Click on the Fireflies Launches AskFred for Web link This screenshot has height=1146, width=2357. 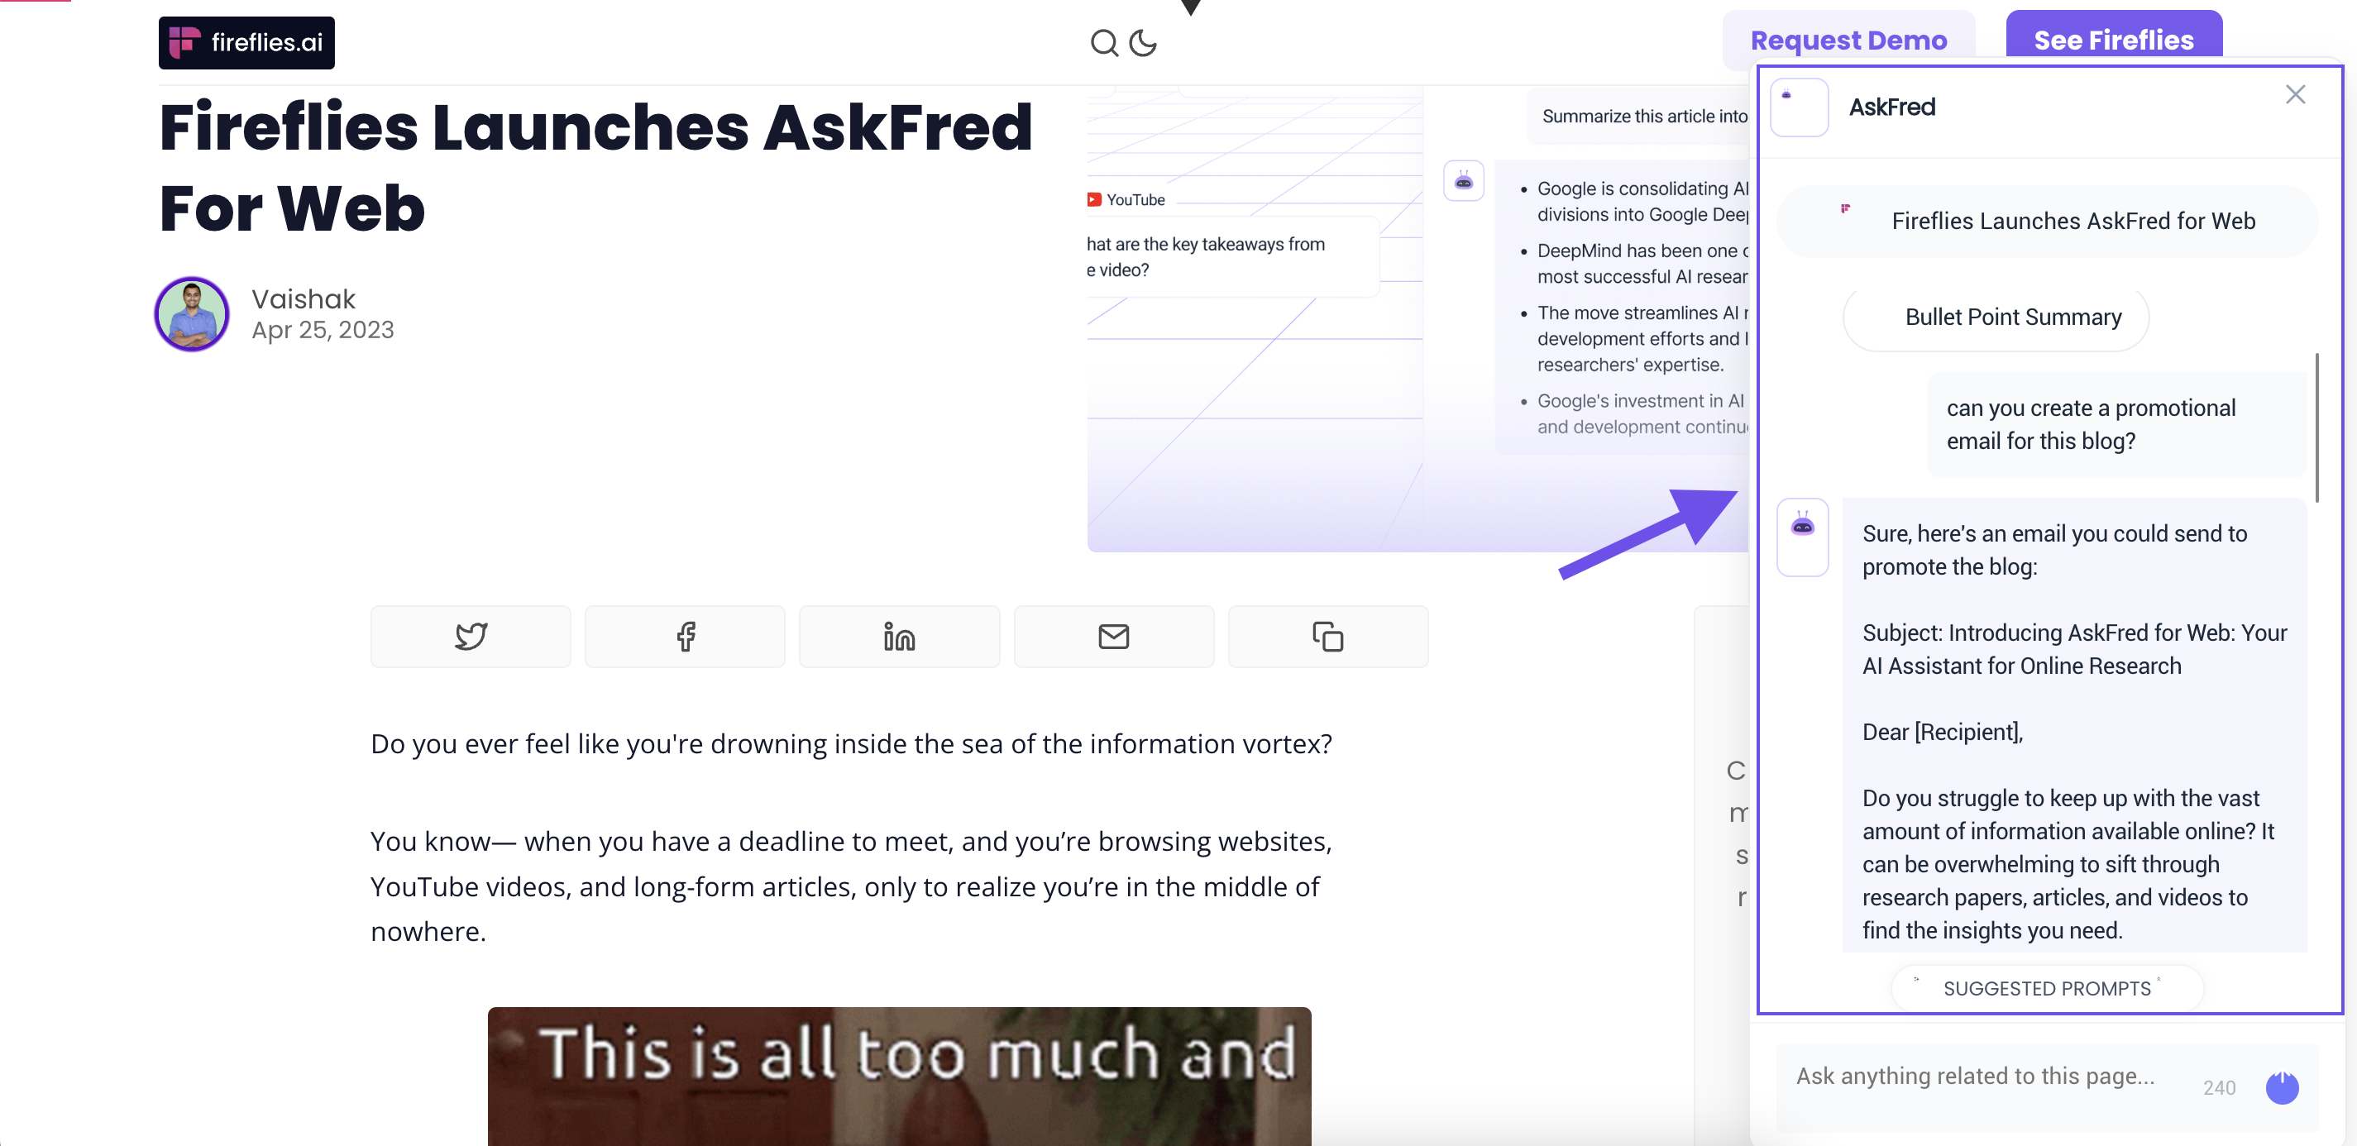tap(2073, 219)
